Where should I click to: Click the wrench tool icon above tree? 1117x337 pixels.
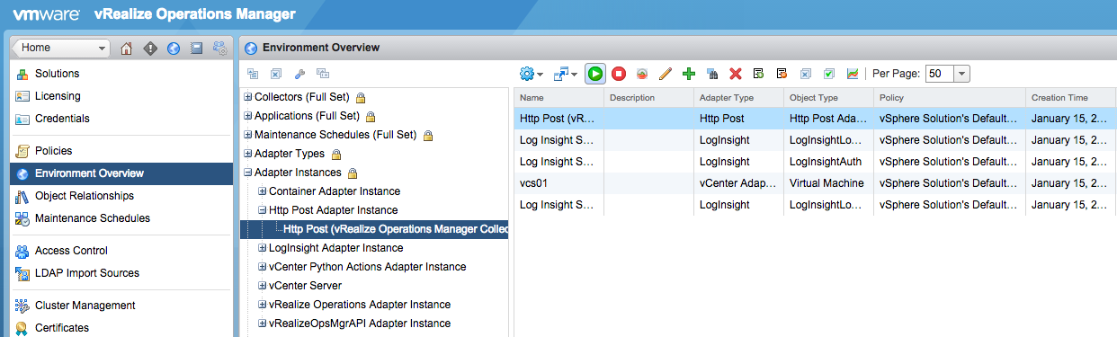pos(299,74)
